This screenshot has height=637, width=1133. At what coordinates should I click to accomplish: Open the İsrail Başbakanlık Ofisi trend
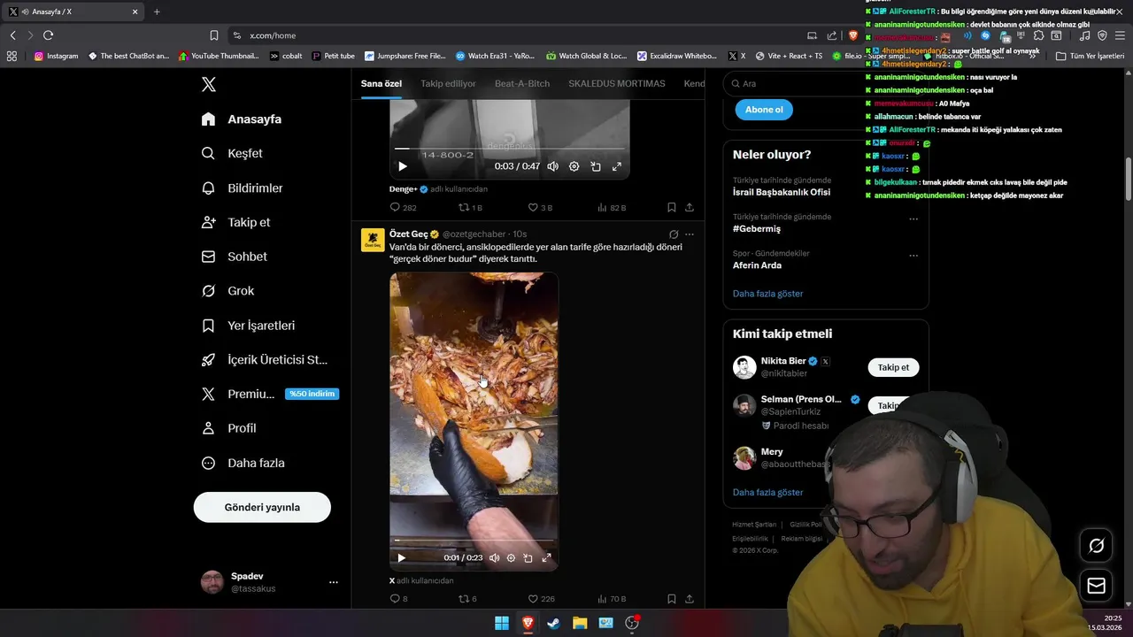(782, 192)
